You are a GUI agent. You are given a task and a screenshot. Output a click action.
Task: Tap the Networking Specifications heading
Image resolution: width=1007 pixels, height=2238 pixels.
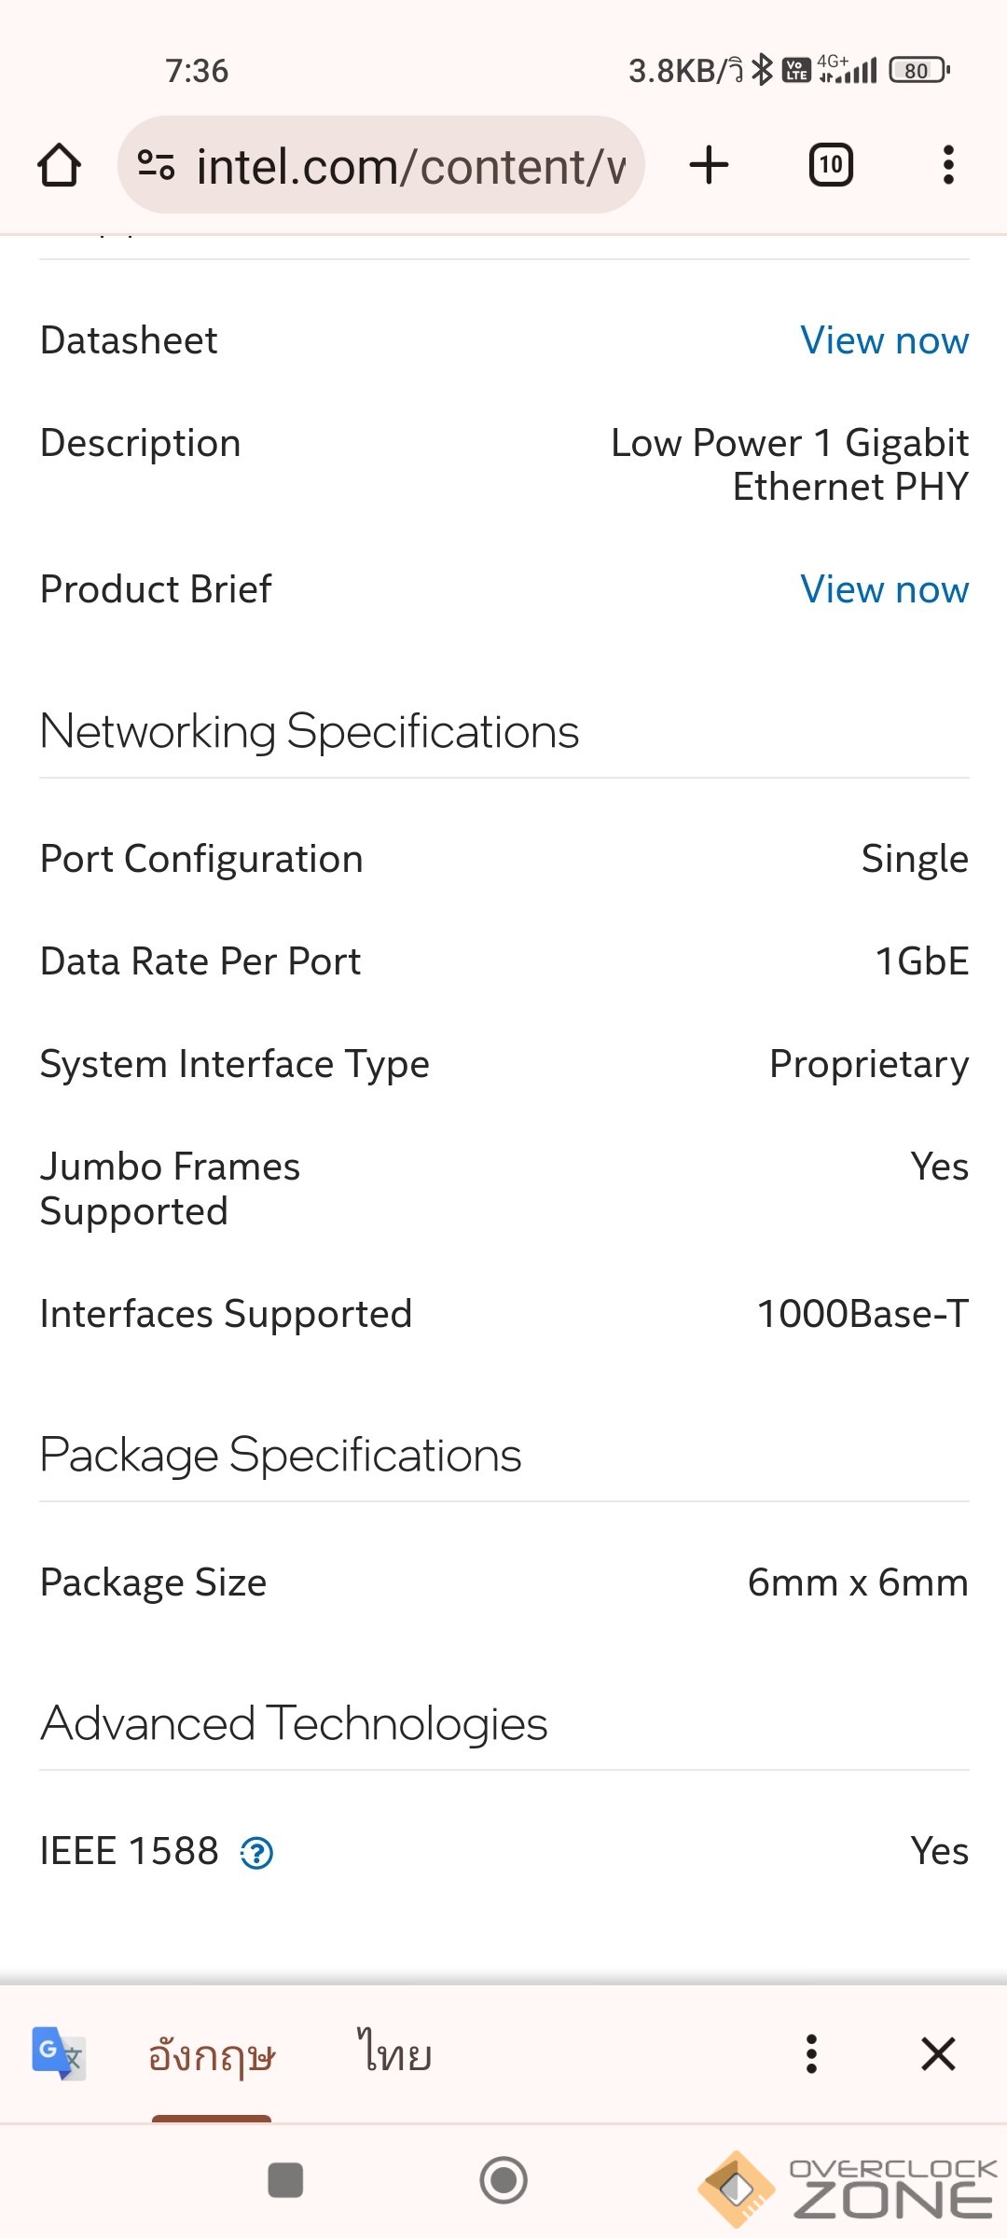tap(310, 731)
